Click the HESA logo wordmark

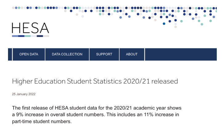point(30,28)
